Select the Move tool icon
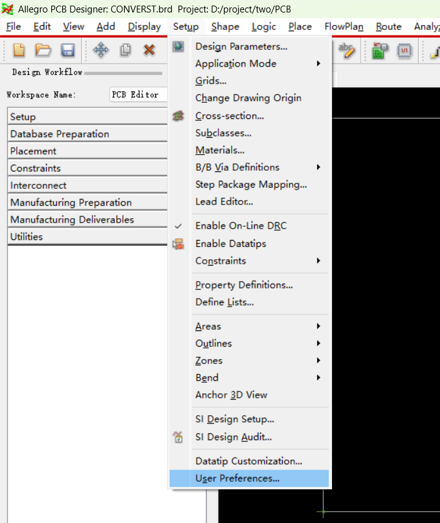 (x=101, y=50)
